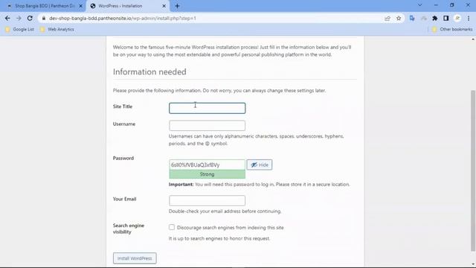
Task: Open the Google Translate extension
Action: tap(412, 18)
